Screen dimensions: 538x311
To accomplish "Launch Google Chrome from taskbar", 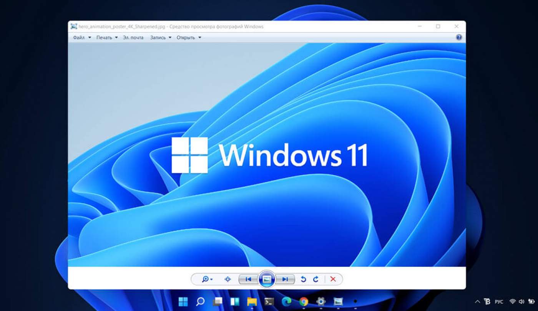I will pos(304,301).
